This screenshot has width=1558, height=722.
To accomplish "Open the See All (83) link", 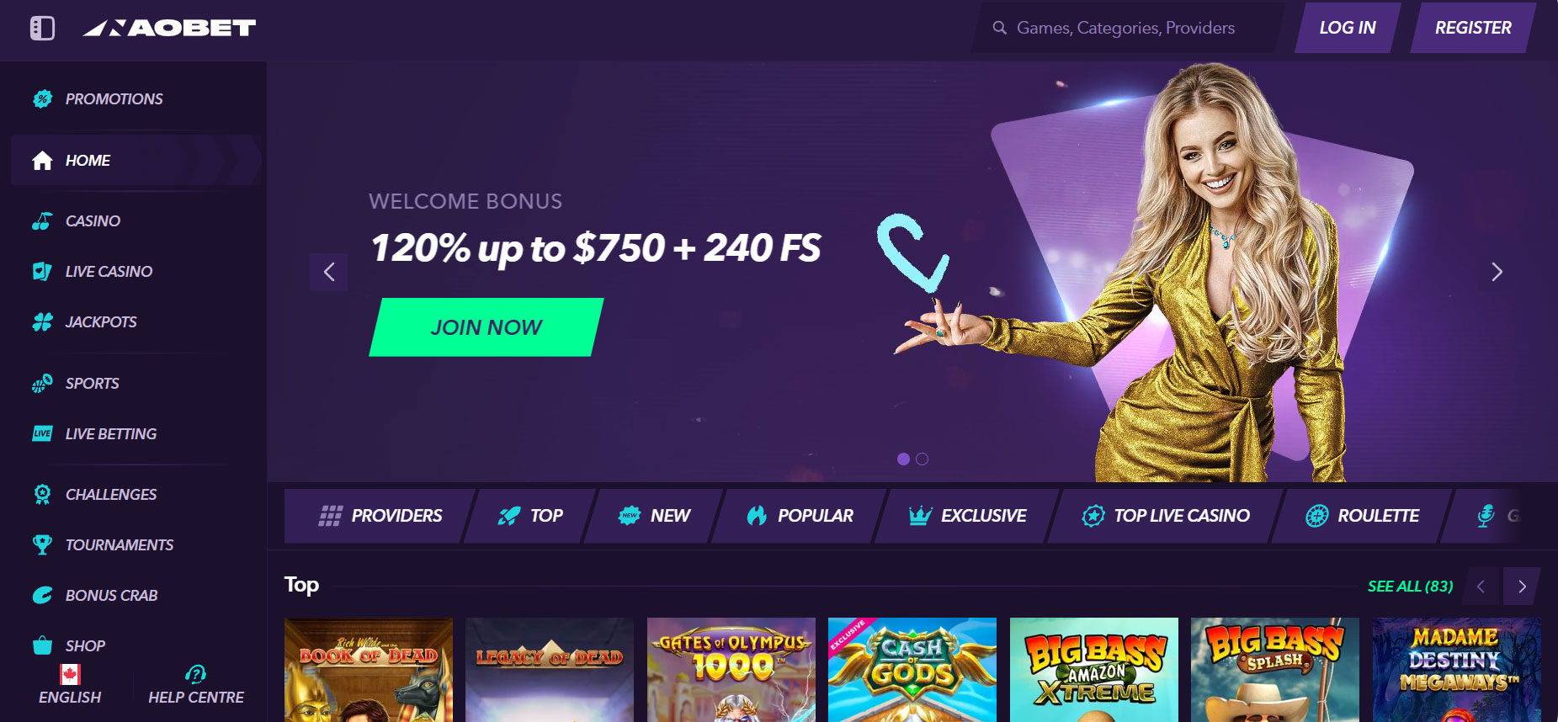I will tap(1410, 587).
